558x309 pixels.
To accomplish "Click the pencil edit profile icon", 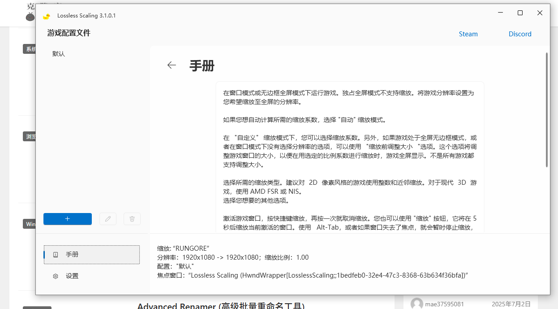I will (x=108, y=219).
